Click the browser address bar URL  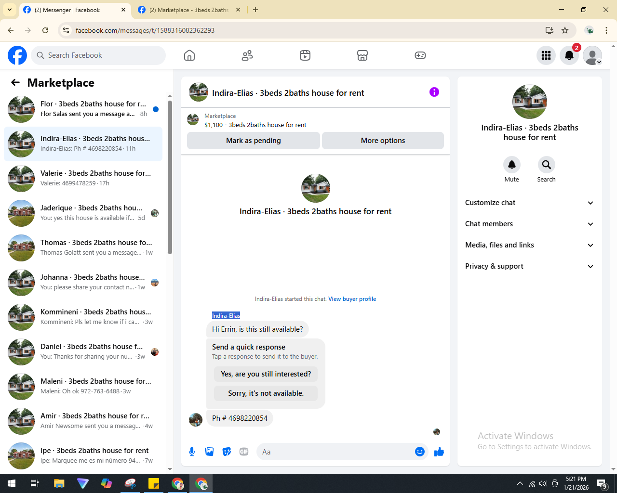click(145, 30)
